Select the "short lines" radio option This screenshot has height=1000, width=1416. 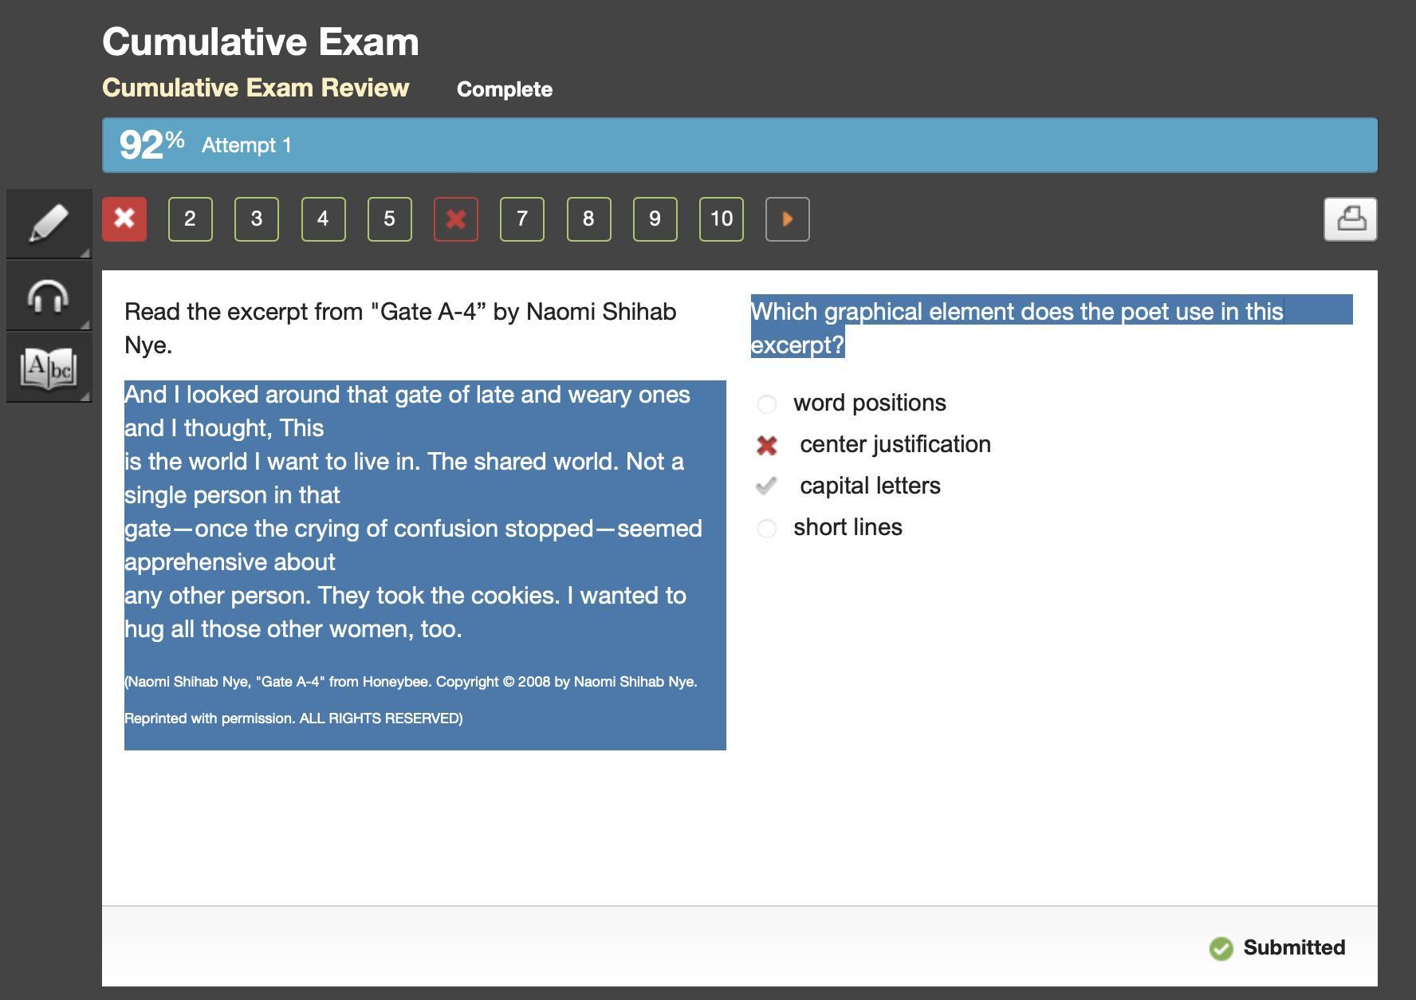click(x=766, y=529)
